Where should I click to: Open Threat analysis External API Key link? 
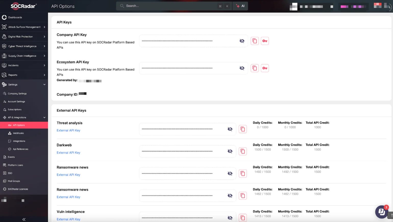68,130
